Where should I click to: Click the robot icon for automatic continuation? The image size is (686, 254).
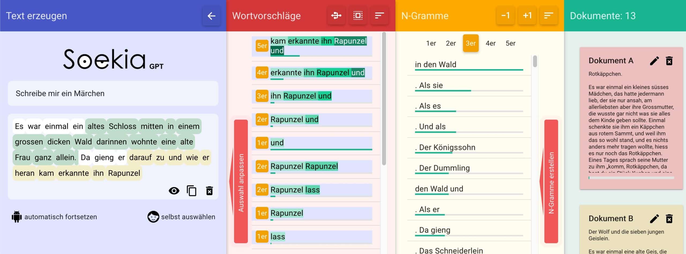point(17,217)
